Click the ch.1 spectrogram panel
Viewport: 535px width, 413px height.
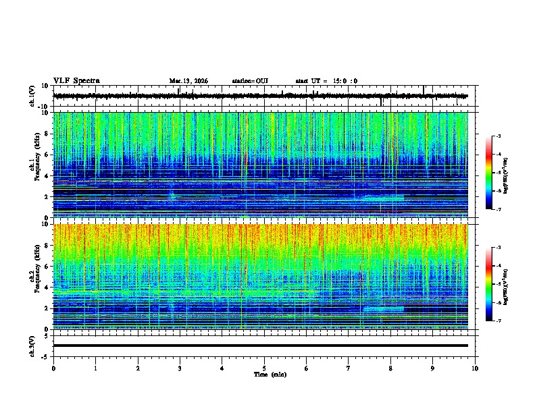tap(260, 165)
